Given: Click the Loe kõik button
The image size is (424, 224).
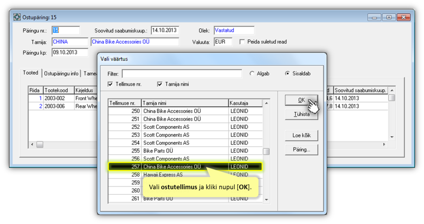Looking at the screenshot, I should [301, 135].
